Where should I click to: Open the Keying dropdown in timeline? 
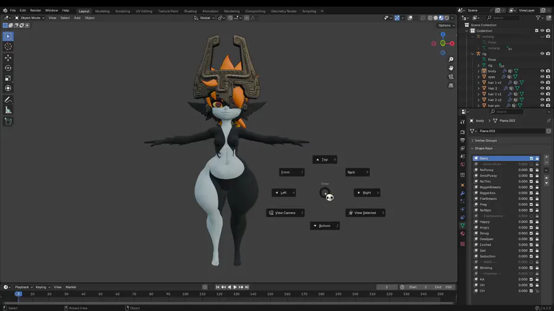(x=42, y=287)
